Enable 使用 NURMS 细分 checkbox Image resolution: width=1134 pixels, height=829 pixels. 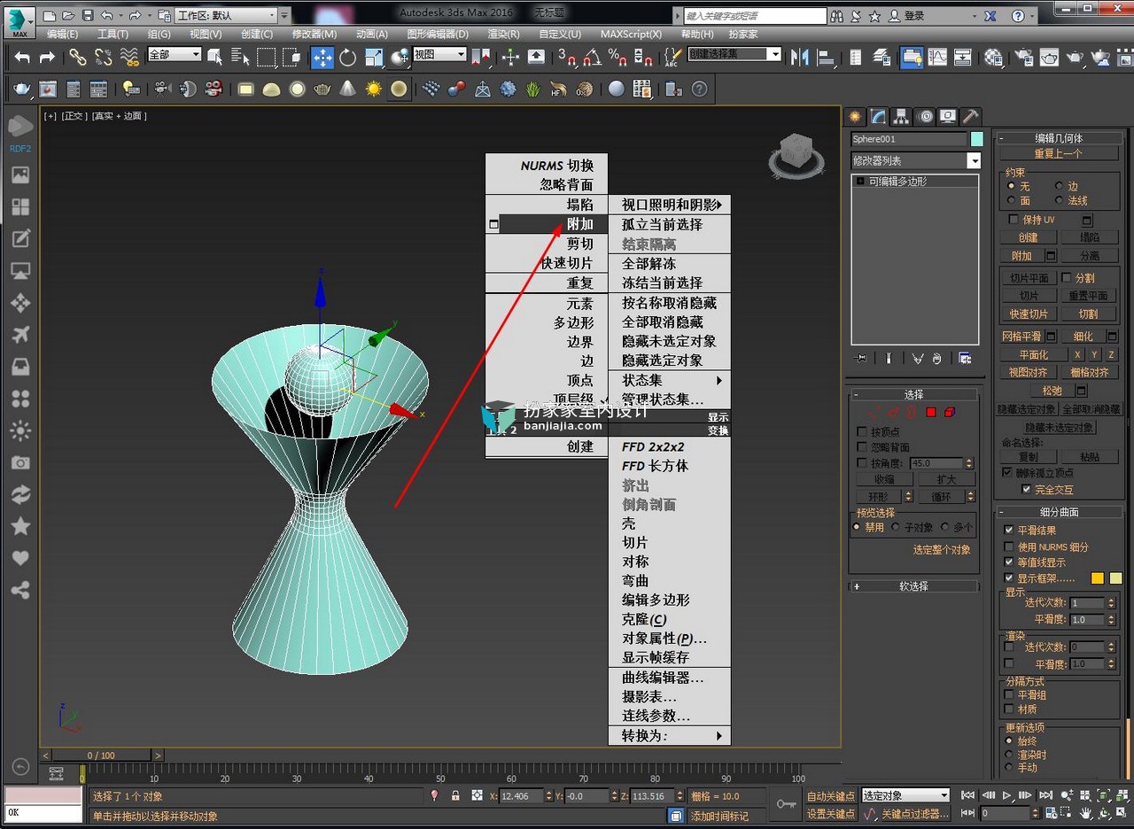pos(1009,546)
